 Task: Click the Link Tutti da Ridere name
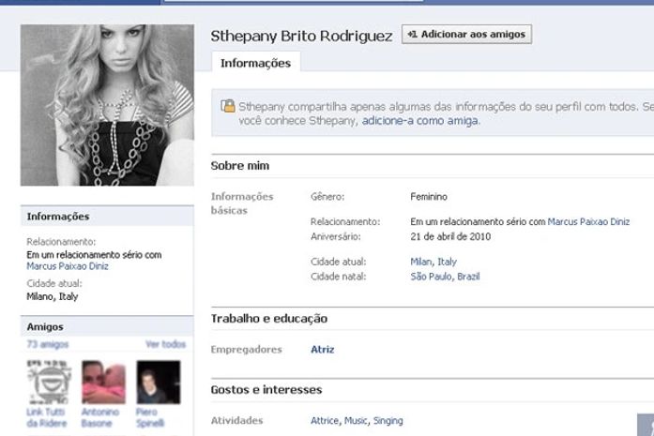[46, 417]
